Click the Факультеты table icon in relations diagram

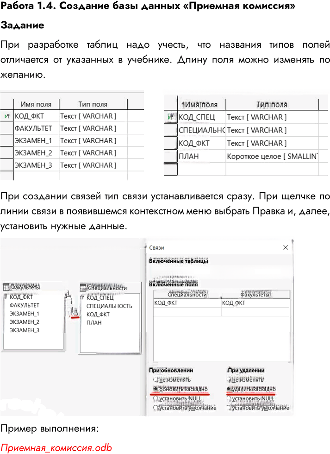point(6,287)
